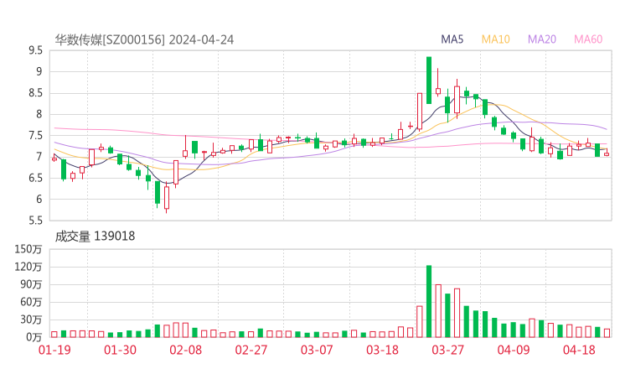Viewport: 620px width, 369px height.
Task: Click the MA5 legend label
Action: (452, 39)
